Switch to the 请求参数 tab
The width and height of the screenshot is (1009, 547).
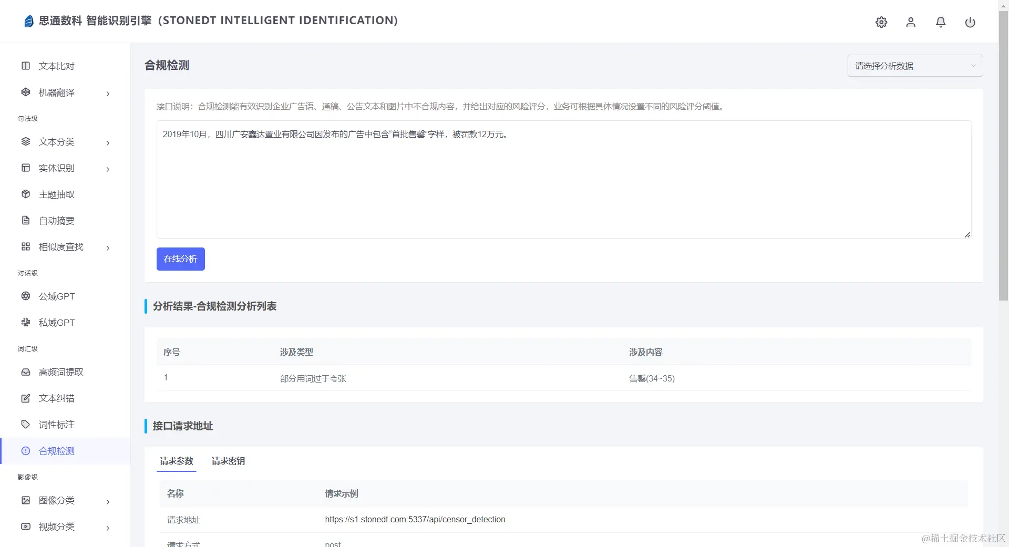(x=177, y=461)
